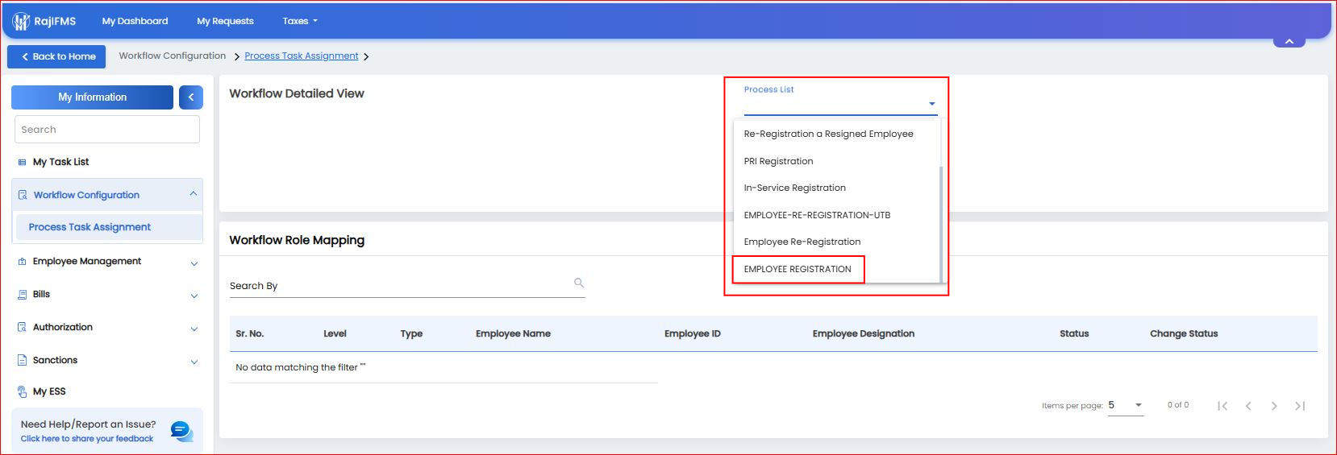Select PRI Registration option
The width and height of the screenshot is (1337, 455).
(x=836, y=161)
